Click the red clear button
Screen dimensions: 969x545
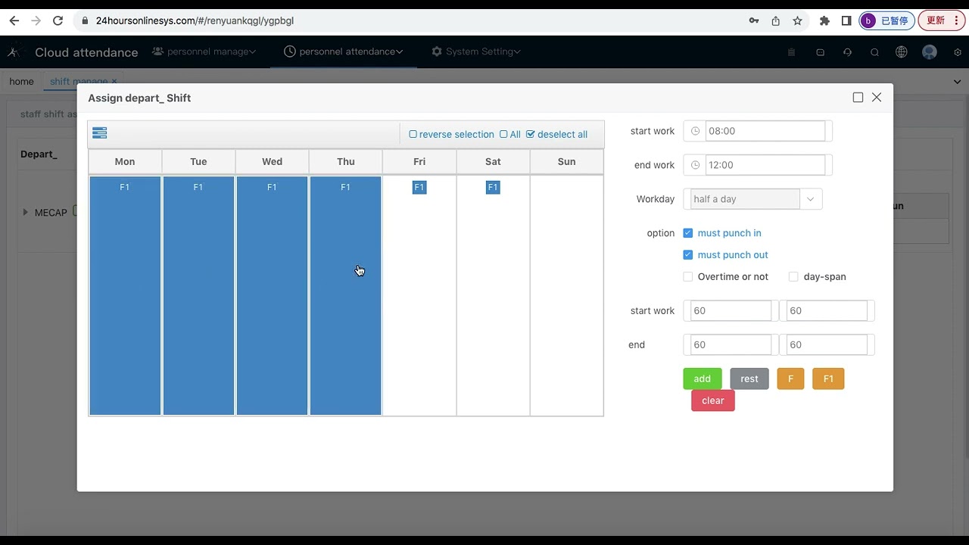coord(713,400)
